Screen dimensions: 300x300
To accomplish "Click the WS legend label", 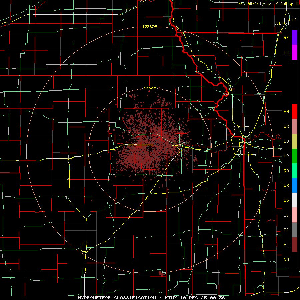I will click(x=286, y=186).
